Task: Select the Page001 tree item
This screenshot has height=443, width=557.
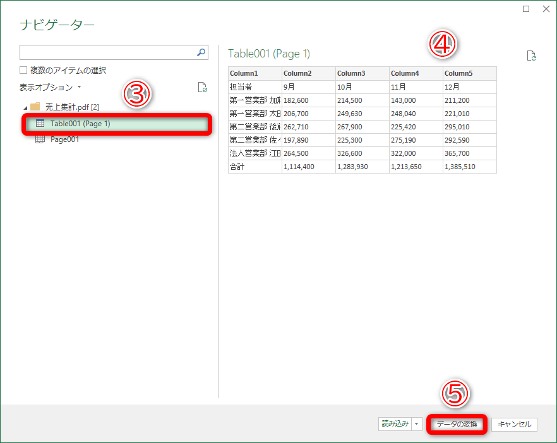Action: click(64, 139)
